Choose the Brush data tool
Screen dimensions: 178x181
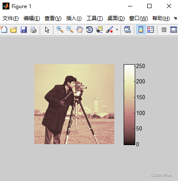pos(110,30)
